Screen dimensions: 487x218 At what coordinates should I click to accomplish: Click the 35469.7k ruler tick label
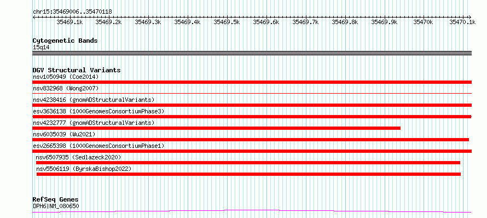(306, 22)
